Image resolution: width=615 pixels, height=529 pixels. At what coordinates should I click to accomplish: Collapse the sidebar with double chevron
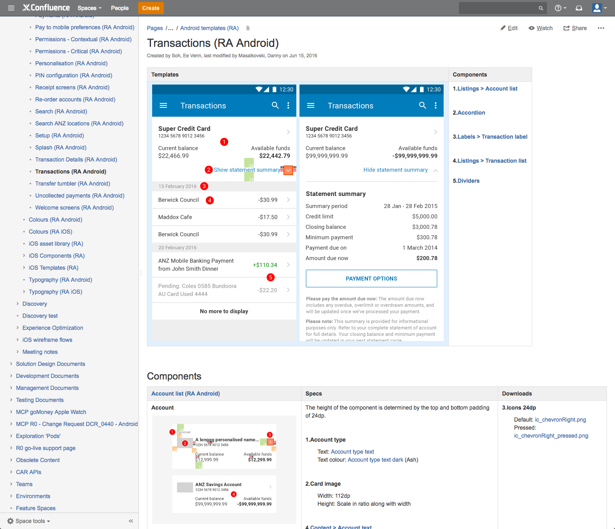(x=131, y=521)
